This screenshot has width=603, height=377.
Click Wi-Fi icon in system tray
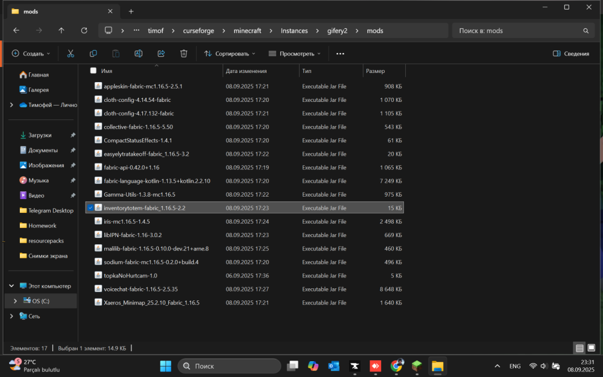[x=533, y=366]
